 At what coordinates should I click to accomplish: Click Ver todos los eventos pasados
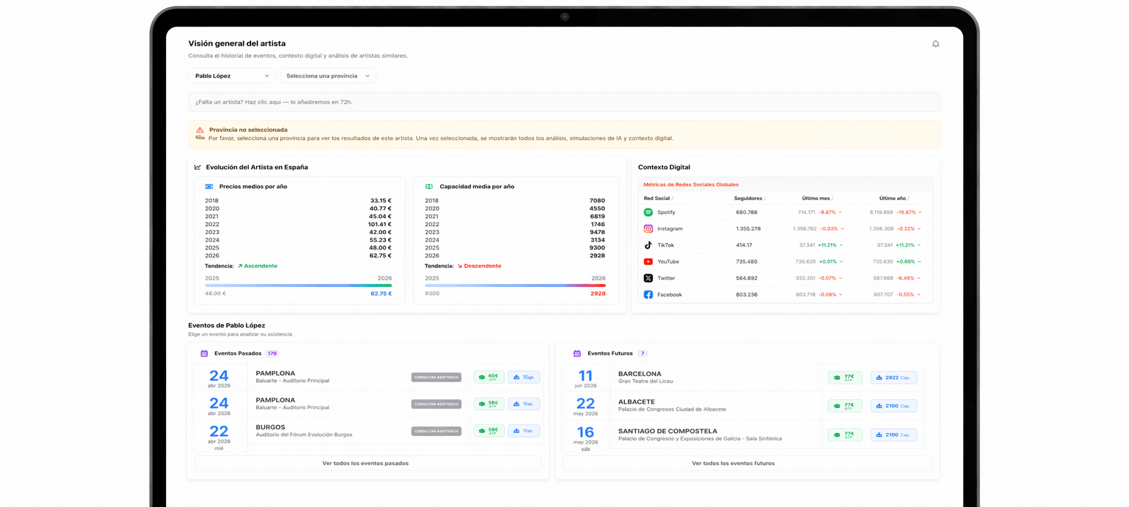(368, 463)
